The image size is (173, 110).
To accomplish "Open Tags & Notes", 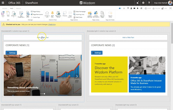I will point(110,14).
